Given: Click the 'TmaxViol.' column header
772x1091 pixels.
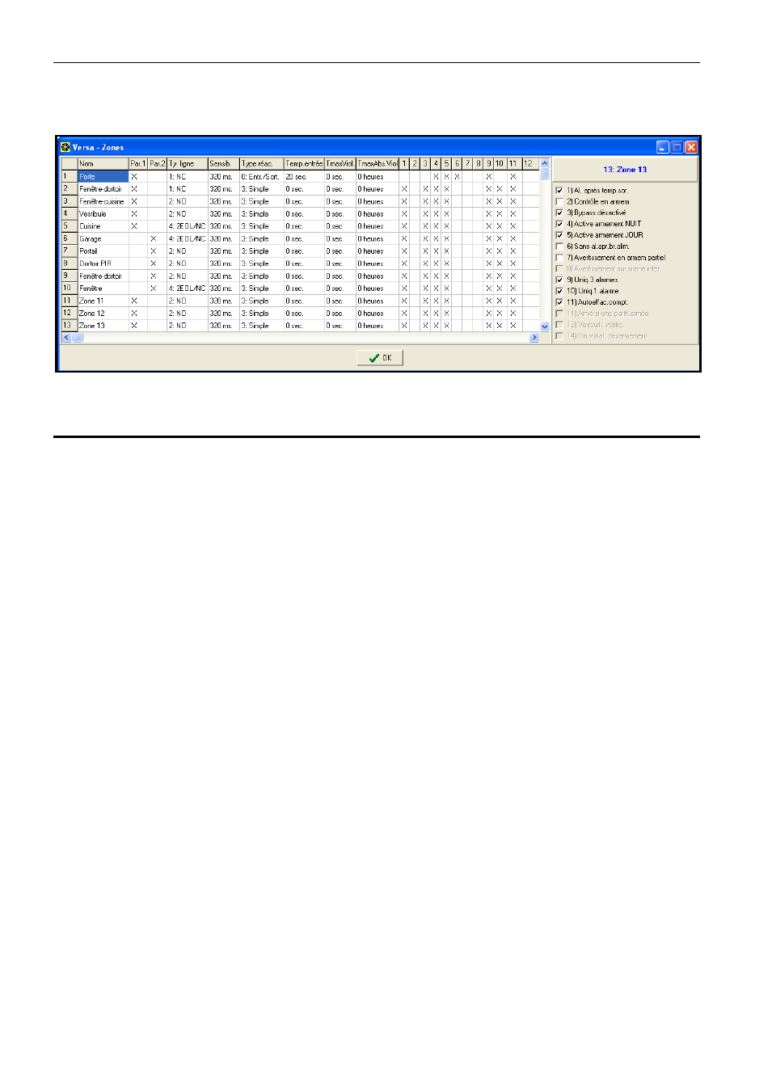Looking at the screenshot, I should click(340, 163).
